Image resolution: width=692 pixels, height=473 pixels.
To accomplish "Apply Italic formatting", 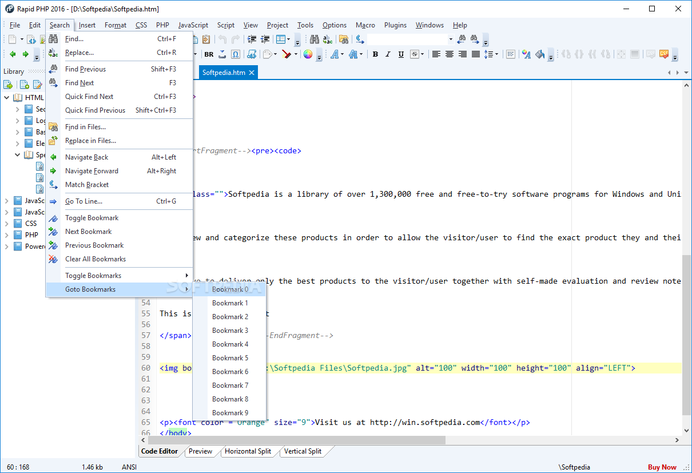I will (388, 54).
